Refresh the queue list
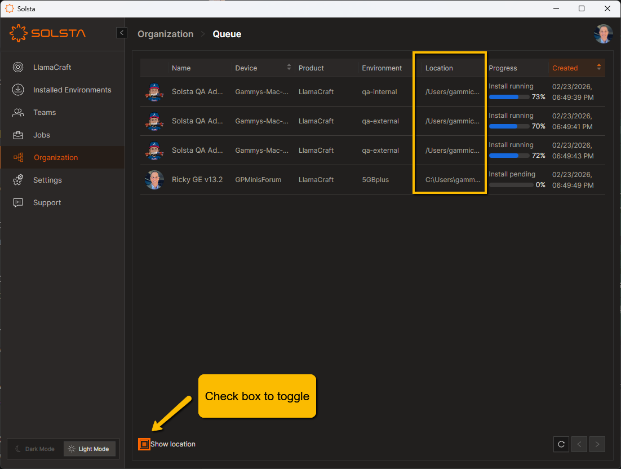 561,444
